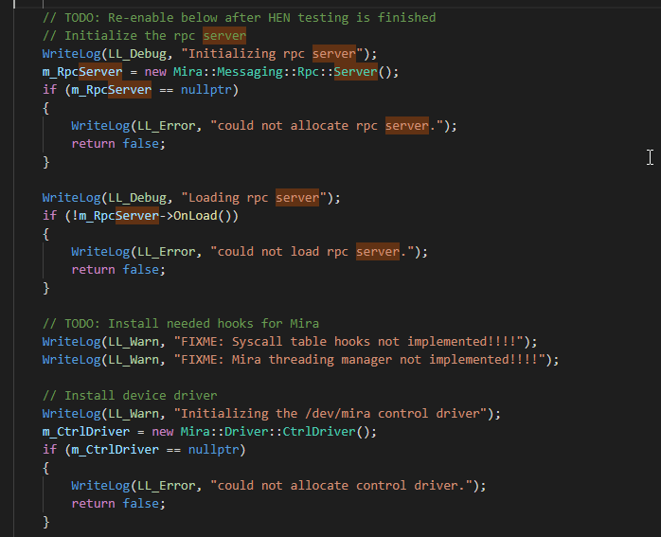Click 'LL_Warn' in the Syscall table hooks log
The width and height of the screenshot is (661, 537).
(134, 341)
